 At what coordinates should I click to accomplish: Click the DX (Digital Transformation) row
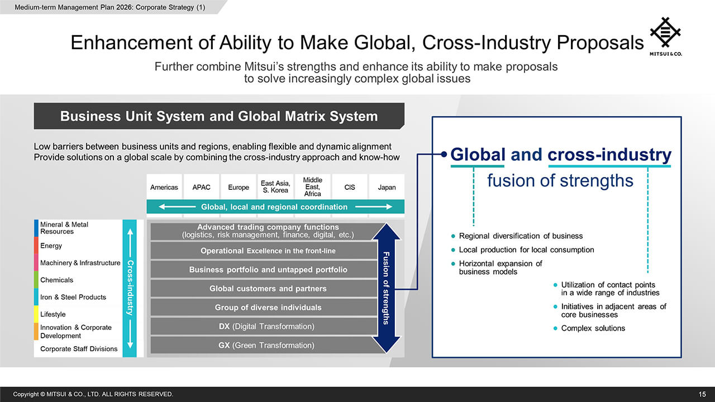click(264, 326)
